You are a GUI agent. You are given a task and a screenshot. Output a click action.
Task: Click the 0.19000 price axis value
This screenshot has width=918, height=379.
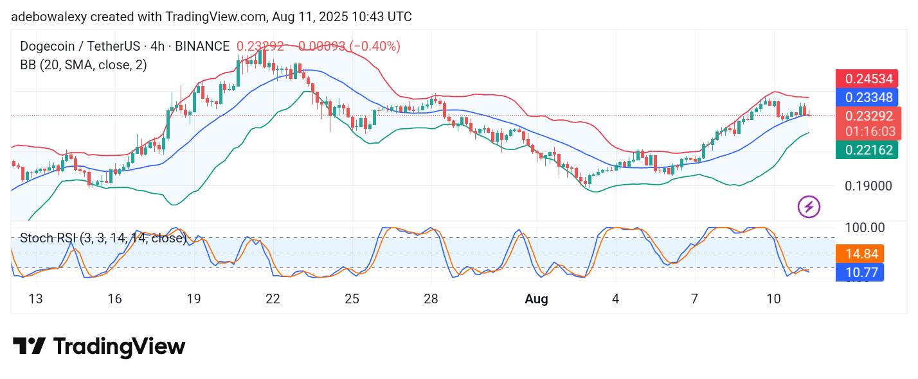(x=869, y=186)
